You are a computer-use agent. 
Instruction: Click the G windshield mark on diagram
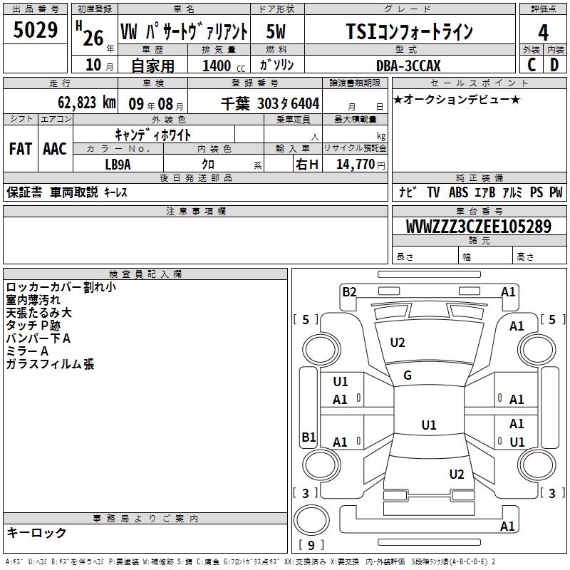tap(408, 375)
